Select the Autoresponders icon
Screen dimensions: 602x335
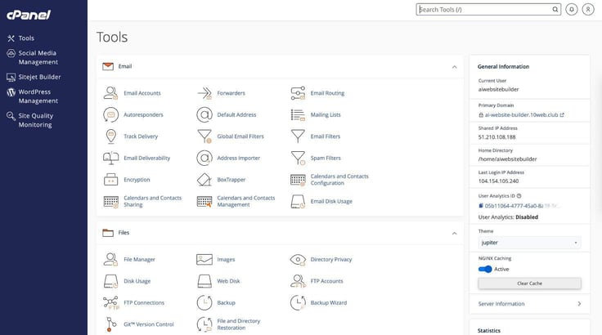pos(110,114)
